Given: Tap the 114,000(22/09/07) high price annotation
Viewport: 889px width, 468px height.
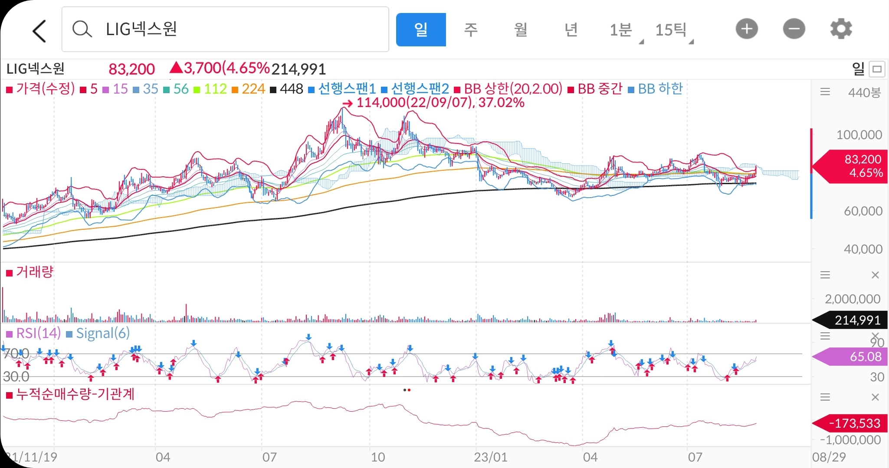Looking at the screenshot, I should pyautogui.click(x=433, y=103).
